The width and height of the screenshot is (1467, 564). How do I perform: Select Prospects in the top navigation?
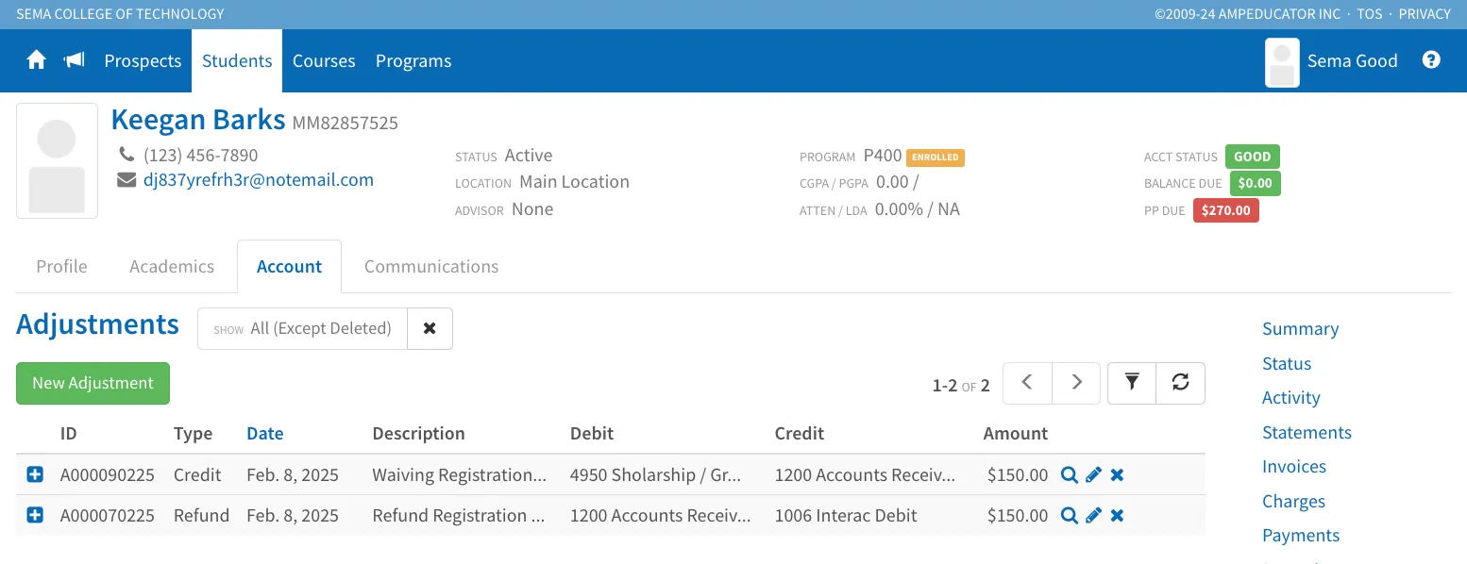pyautogui.click(x=143, y=60)
